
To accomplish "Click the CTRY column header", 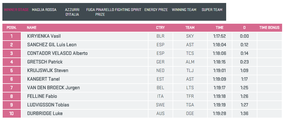I will (x=160, y=28).
